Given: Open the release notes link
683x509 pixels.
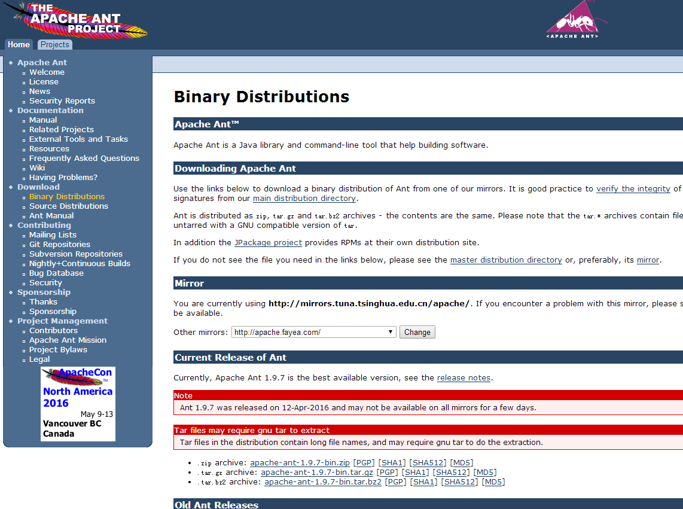Looking at the screenshot, I should coord(464,378).
